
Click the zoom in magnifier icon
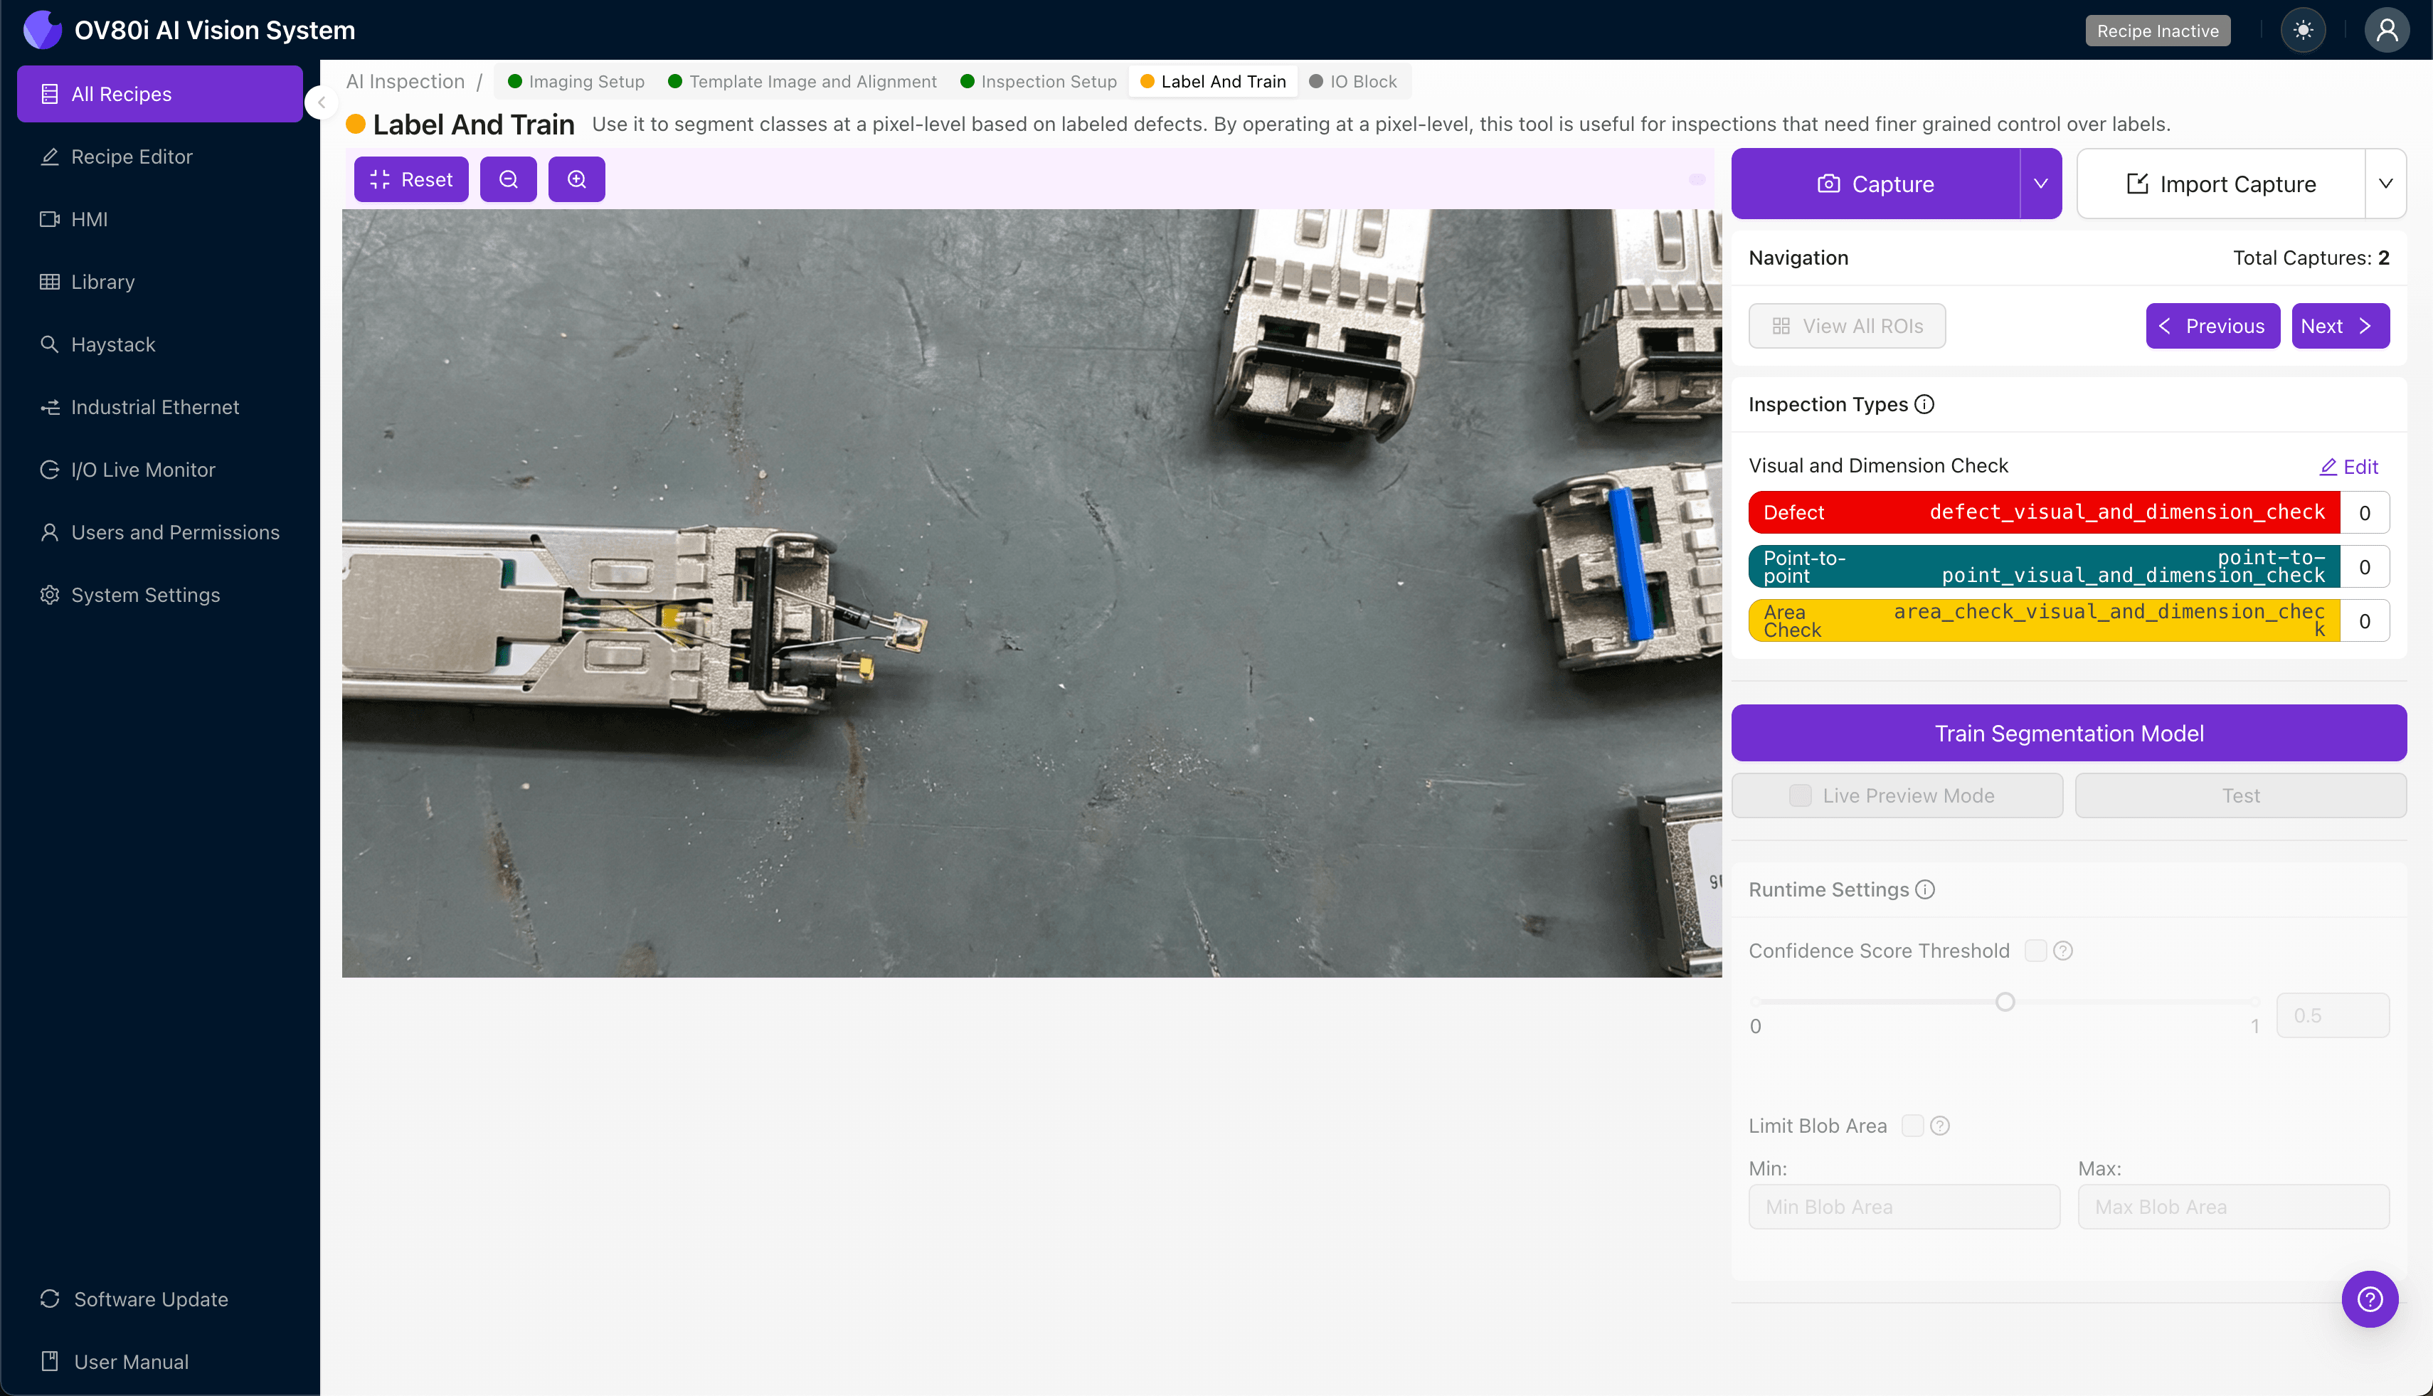pyautogui.click(x=576, y=179)
